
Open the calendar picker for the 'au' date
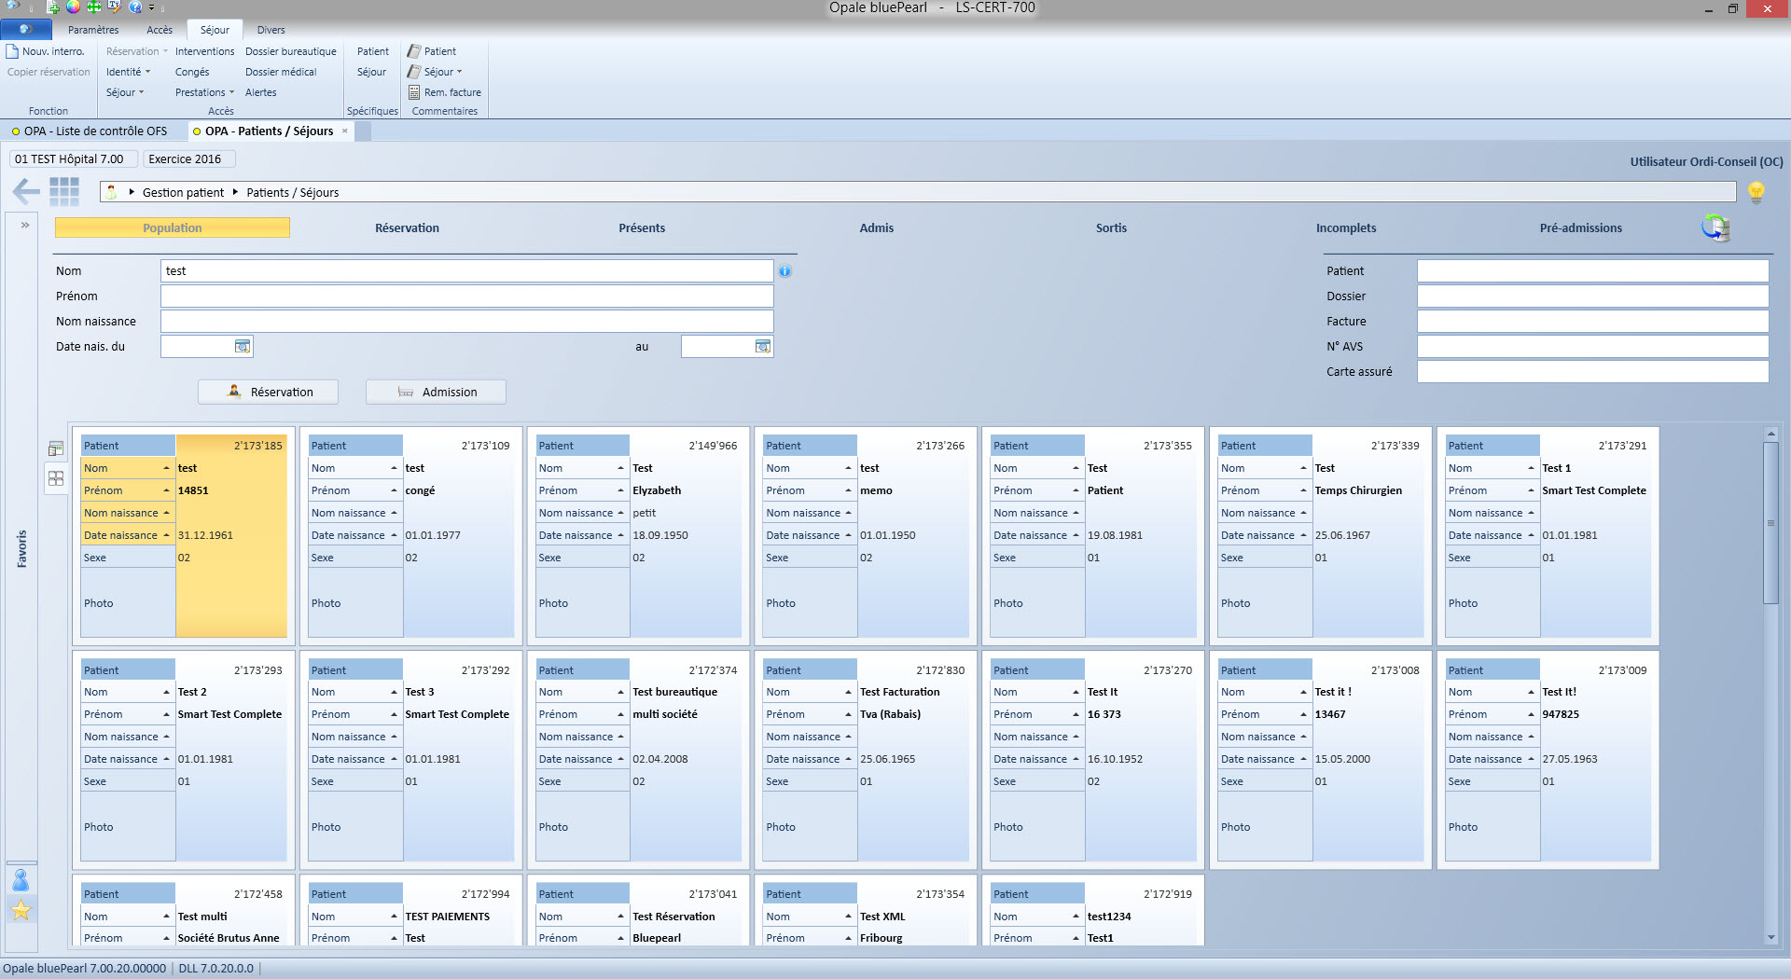(763, 347)
